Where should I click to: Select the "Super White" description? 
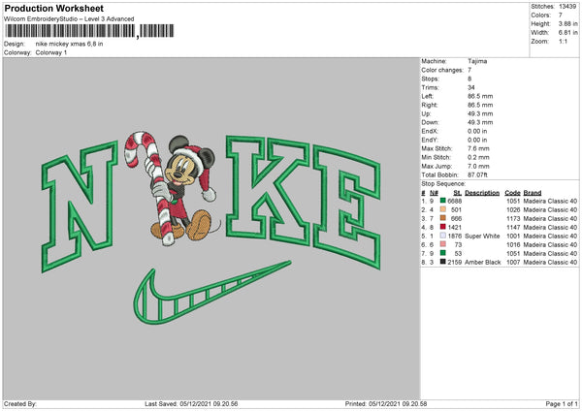click(x=482, y=236)
